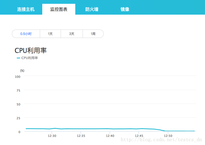Click the blog.csdn.net watermark URL

click(161, 140)
